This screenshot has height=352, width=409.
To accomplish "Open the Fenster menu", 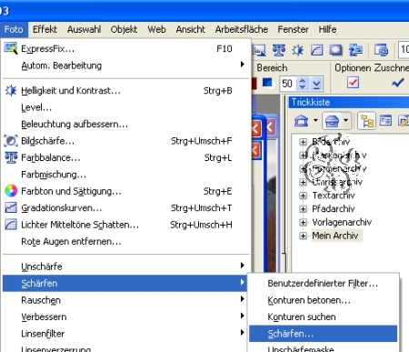I will coord(293,29).
